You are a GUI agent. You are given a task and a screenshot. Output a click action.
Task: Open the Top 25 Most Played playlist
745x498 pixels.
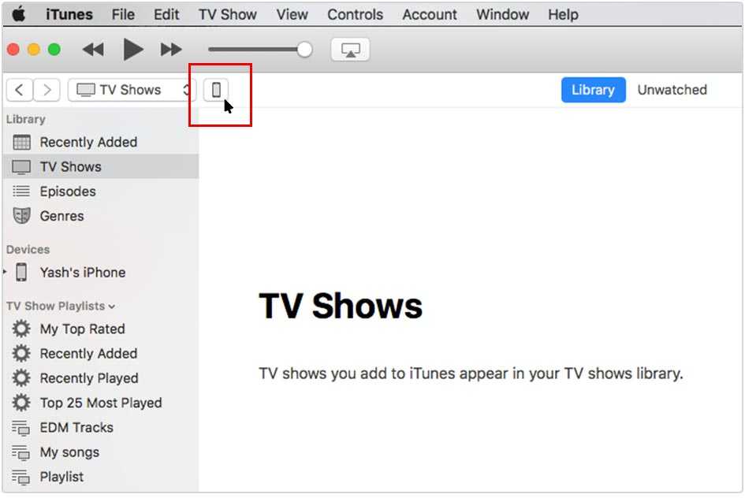click(x=101, y=403)
